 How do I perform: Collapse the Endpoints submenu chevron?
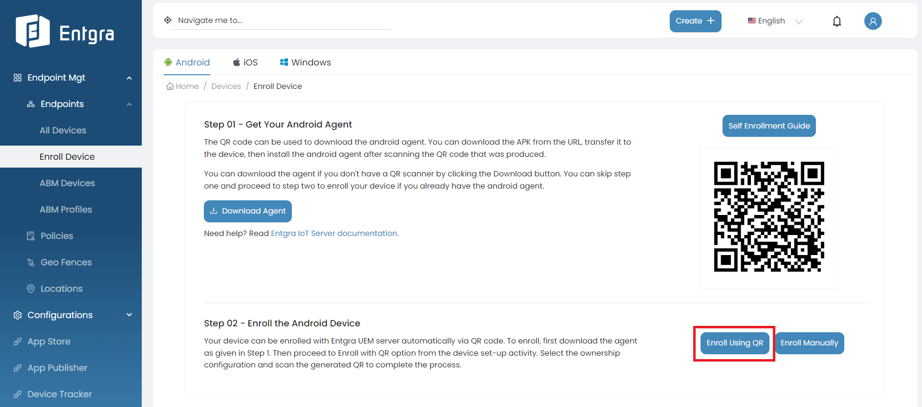130,104
